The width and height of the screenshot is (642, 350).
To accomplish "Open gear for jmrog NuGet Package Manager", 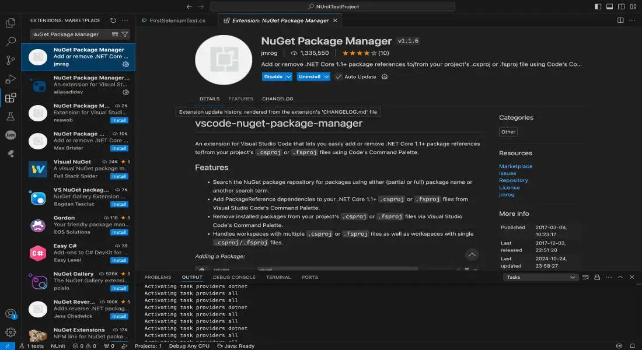I will pyautogui.click(x=125, y=64).
